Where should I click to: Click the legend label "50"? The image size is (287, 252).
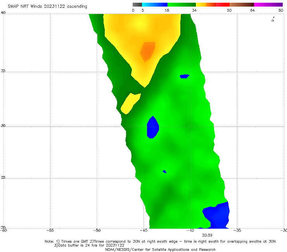pos(229,10)
